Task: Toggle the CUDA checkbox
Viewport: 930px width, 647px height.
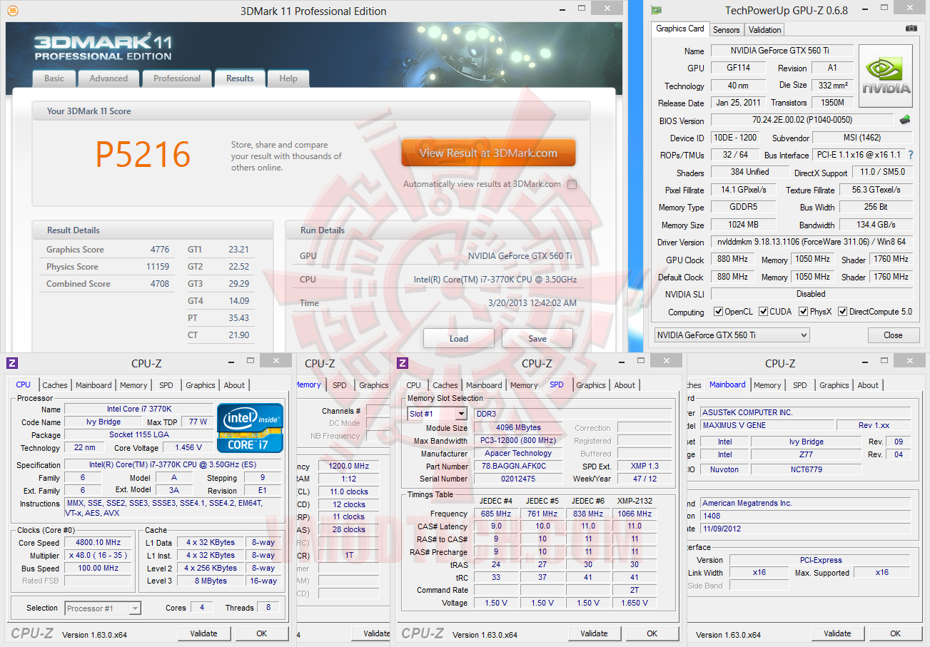Action: [764, 312]
